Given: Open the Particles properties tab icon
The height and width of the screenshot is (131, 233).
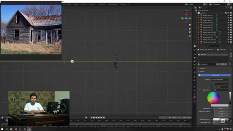Looking at the screenshot, I should (x=194, y=84).
